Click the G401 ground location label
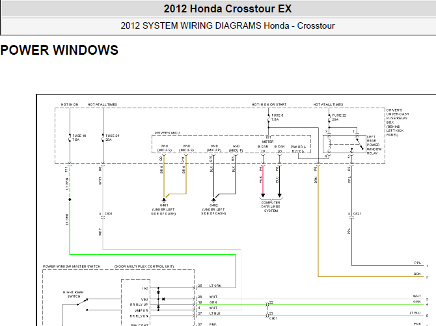436x326 pixels. click(x=163, y=209)
